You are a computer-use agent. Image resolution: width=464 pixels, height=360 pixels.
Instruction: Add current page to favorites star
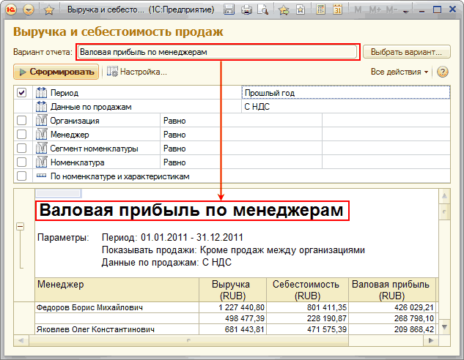click(284, 10)
